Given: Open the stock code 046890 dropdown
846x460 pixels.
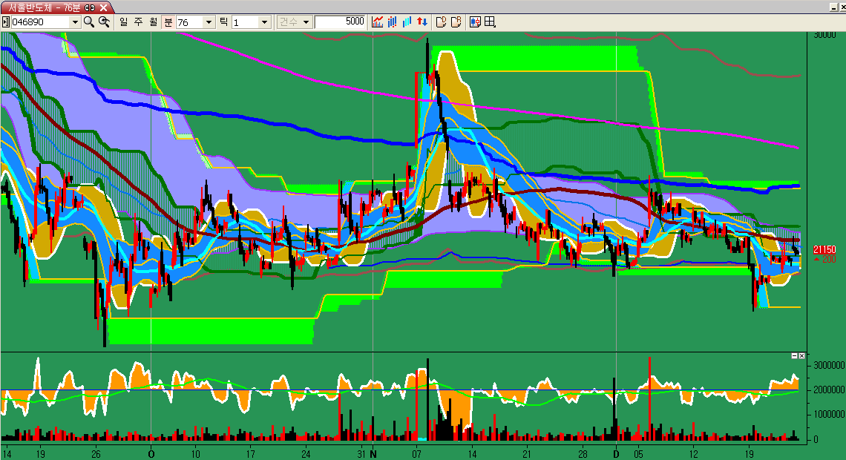Looking at the screenshot, I should tap(74, 22).
